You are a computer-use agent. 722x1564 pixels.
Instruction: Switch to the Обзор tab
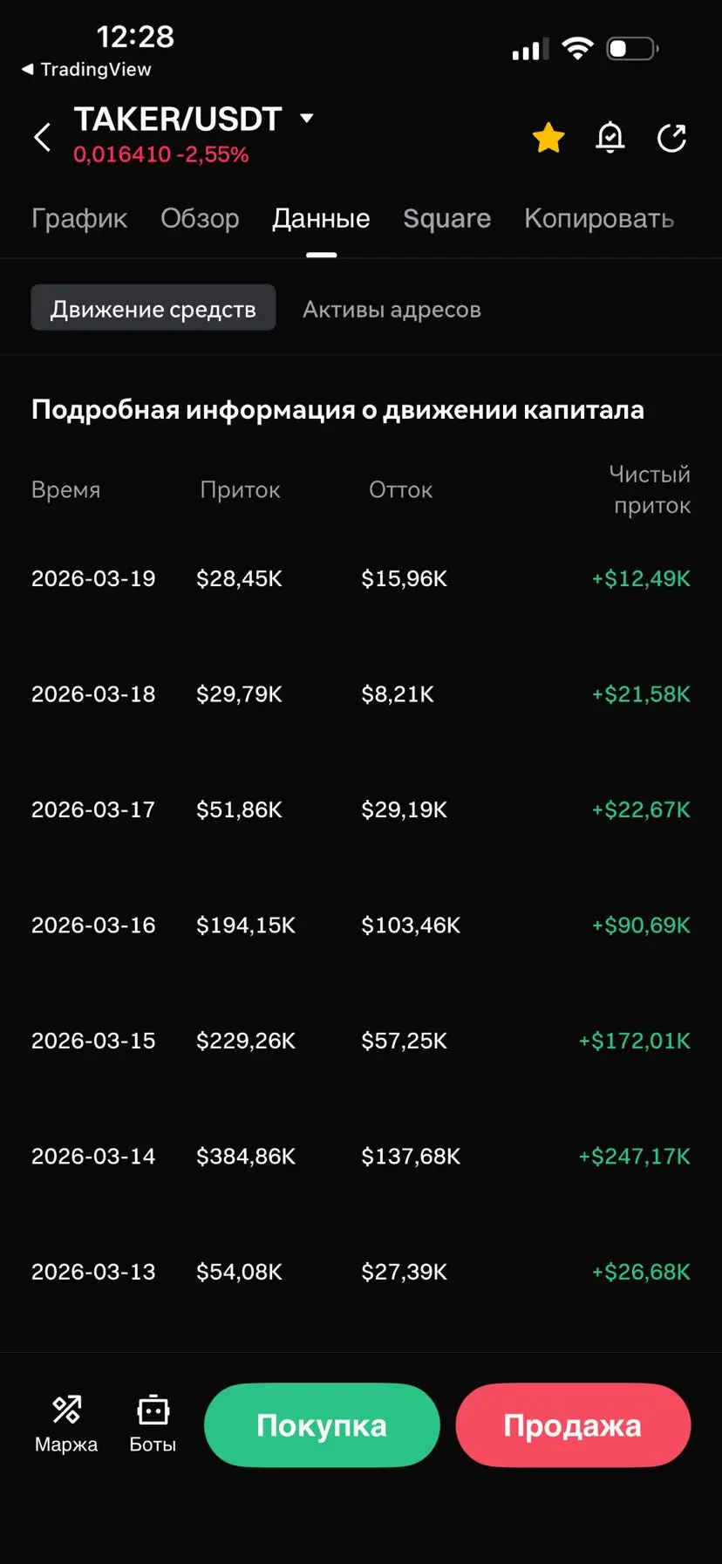tap(200, 219)
